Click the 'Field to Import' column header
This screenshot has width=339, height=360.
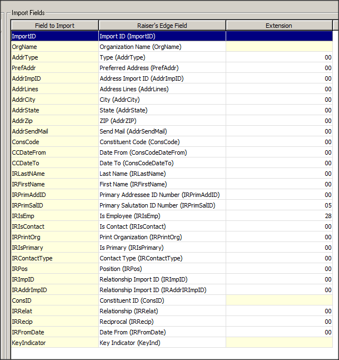55,26
